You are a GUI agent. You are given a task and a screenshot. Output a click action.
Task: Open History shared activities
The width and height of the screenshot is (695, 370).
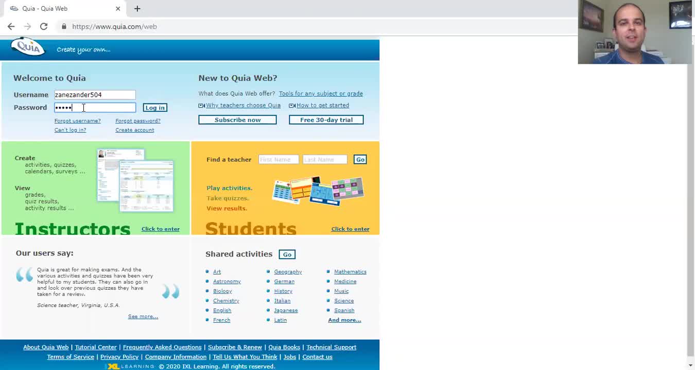(283, 291)
